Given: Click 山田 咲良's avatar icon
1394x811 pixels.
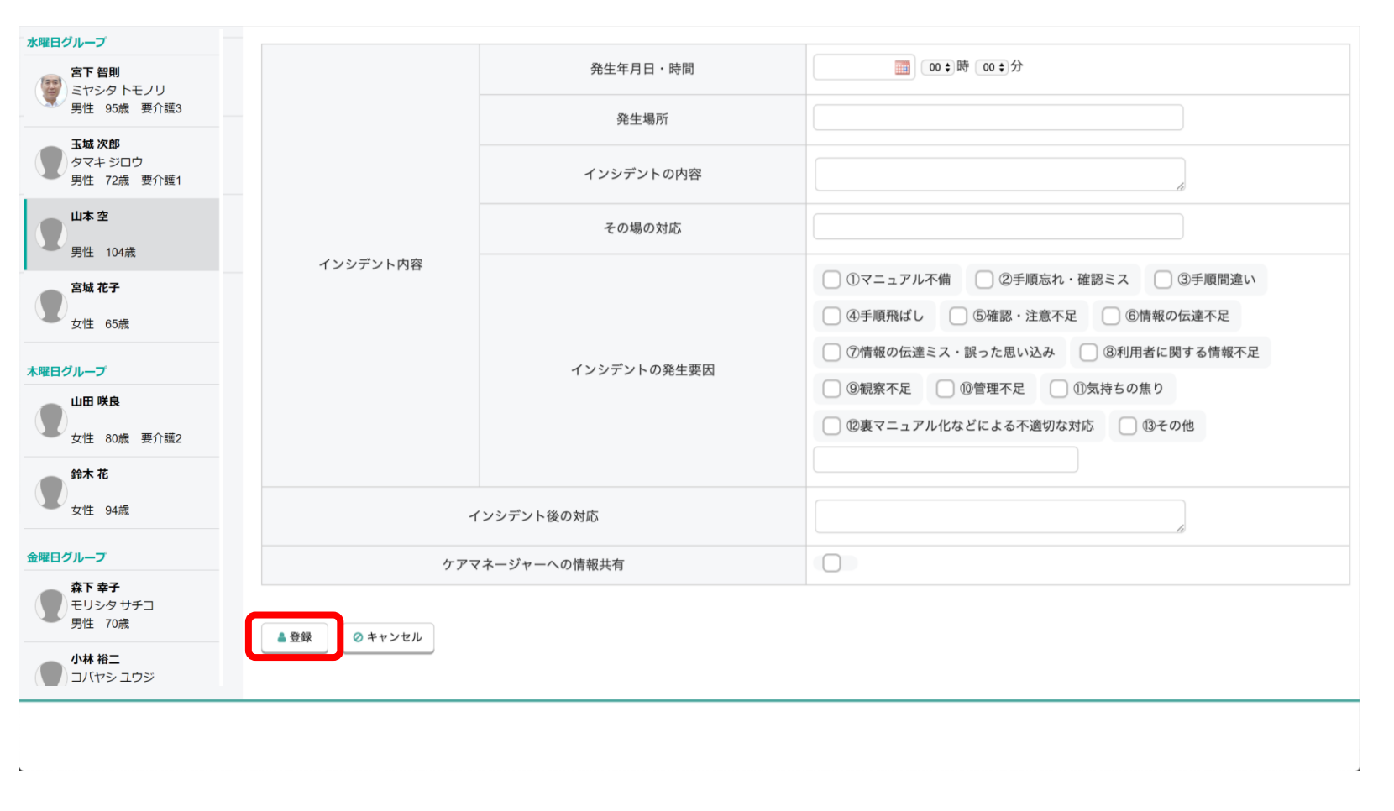Looking at the screenshot, I should tap(51, 420).
